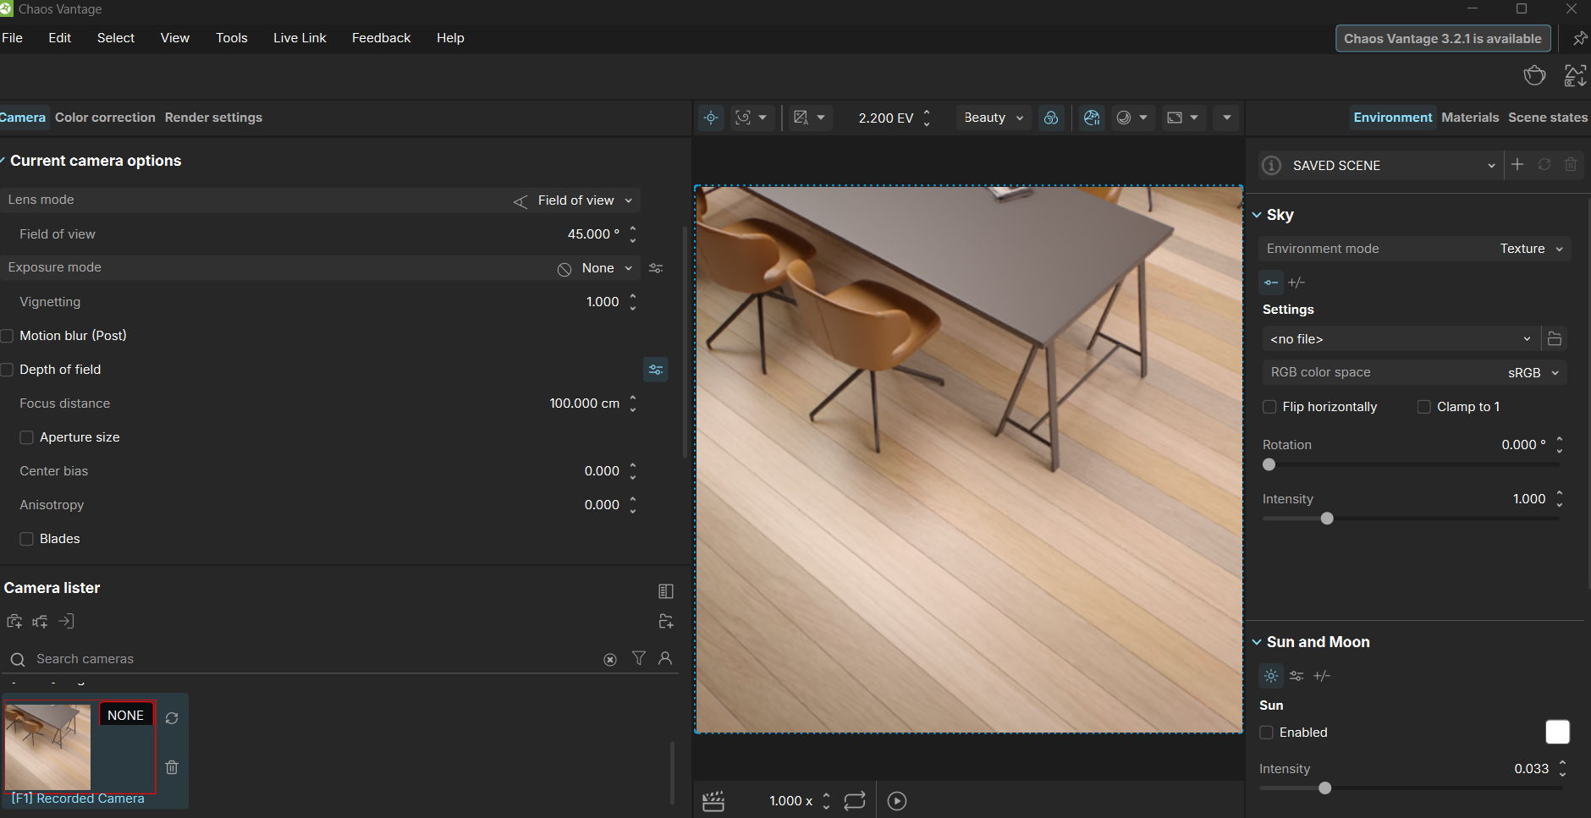
Task: Enable Motion blur (Post) checkbox
Action: click(7, 336)
